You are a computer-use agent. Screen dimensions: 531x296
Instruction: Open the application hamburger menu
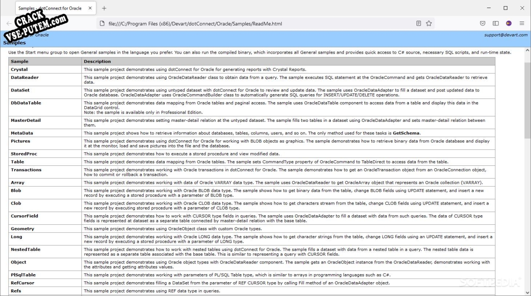point(522,23)
